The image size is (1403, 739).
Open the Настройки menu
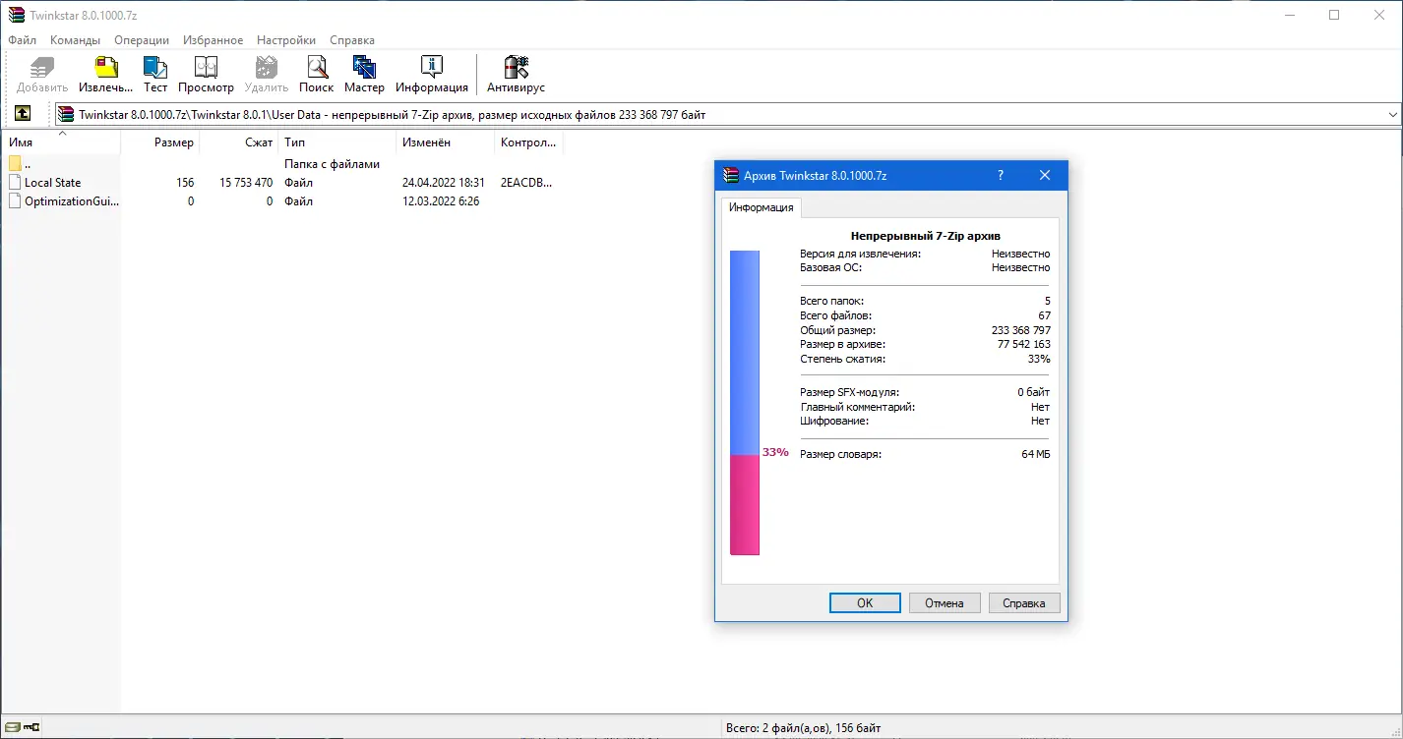[x=285, y=40]
